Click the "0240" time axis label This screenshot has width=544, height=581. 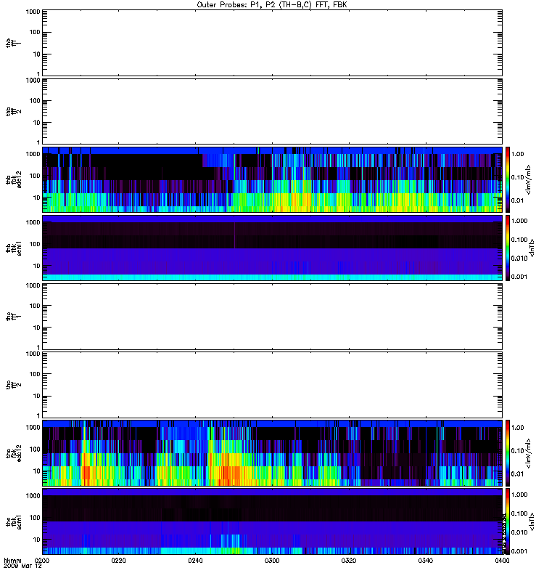[195, 561]
